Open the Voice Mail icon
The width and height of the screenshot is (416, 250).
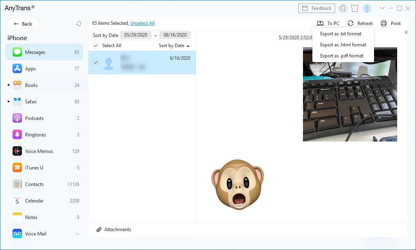pos(17,233)
